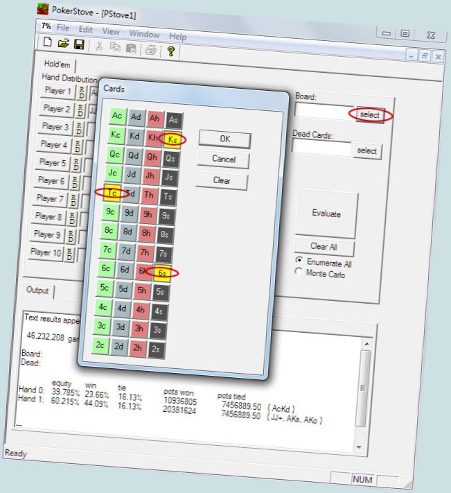Click the output scrollbar up arrow
Viewport: 451px width, 493px height.
[366, 344]
